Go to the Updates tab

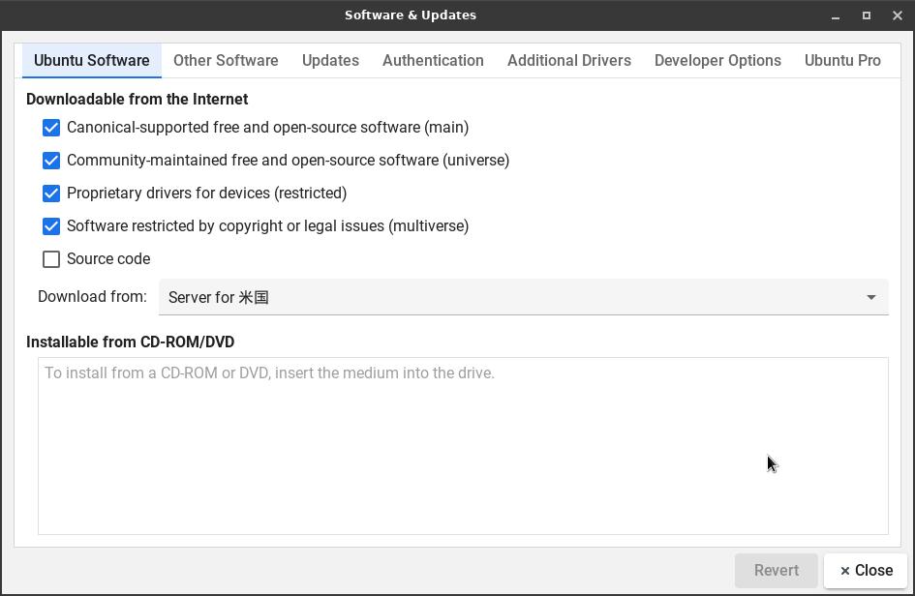[330, 61]
